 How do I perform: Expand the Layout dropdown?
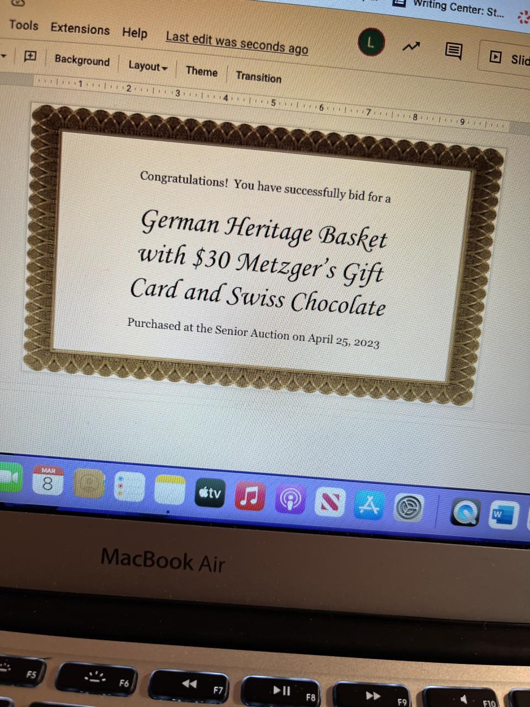(148, 66)
